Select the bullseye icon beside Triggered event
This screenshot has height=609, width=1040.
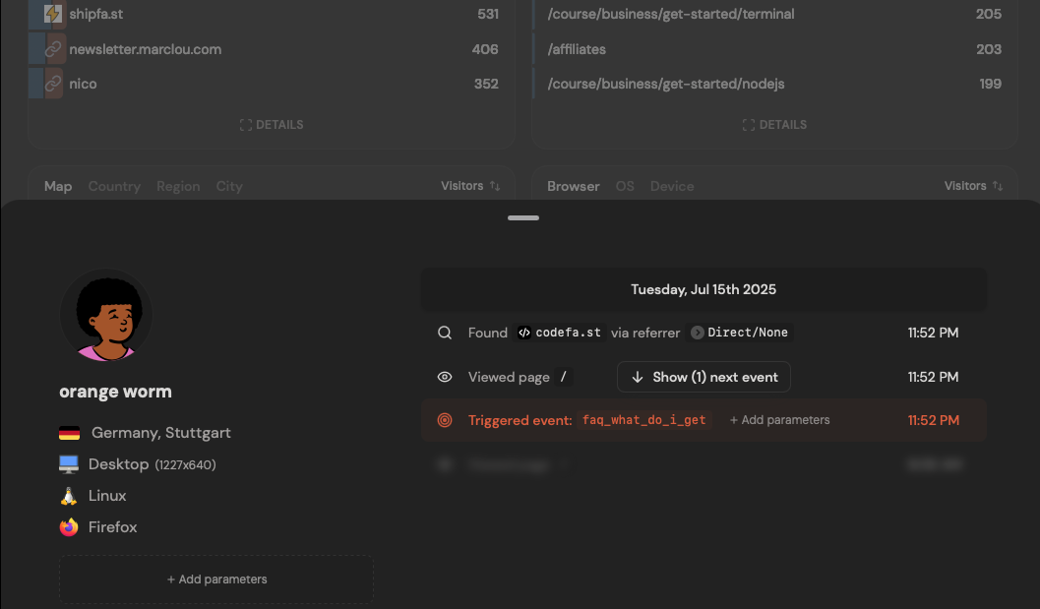pos(445,420)
